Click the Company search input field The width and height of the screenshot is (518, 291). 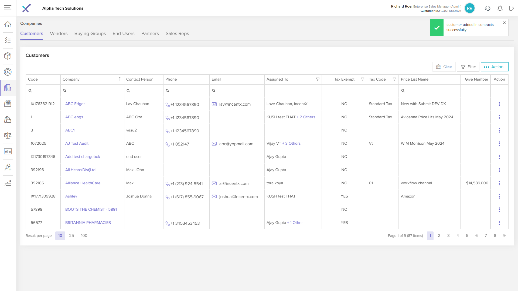[93, 91]
